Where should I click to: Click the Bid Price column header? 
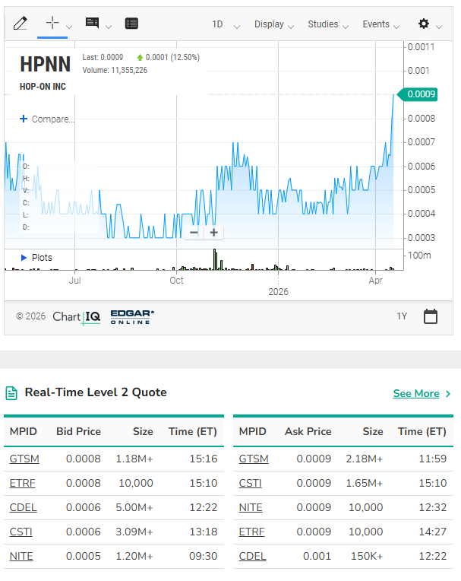(x=78, y=431)
